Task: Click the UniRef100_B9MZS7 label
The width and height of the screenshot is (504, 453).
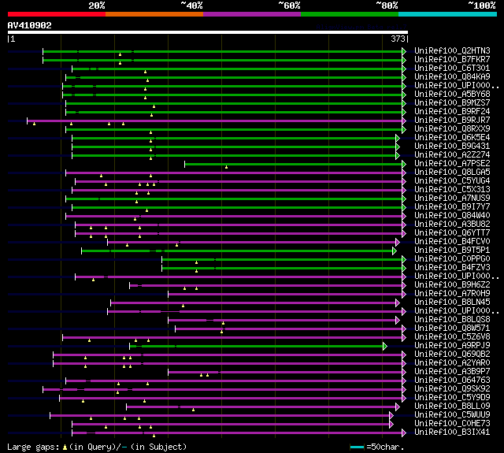Action: (x=452, y=103)
